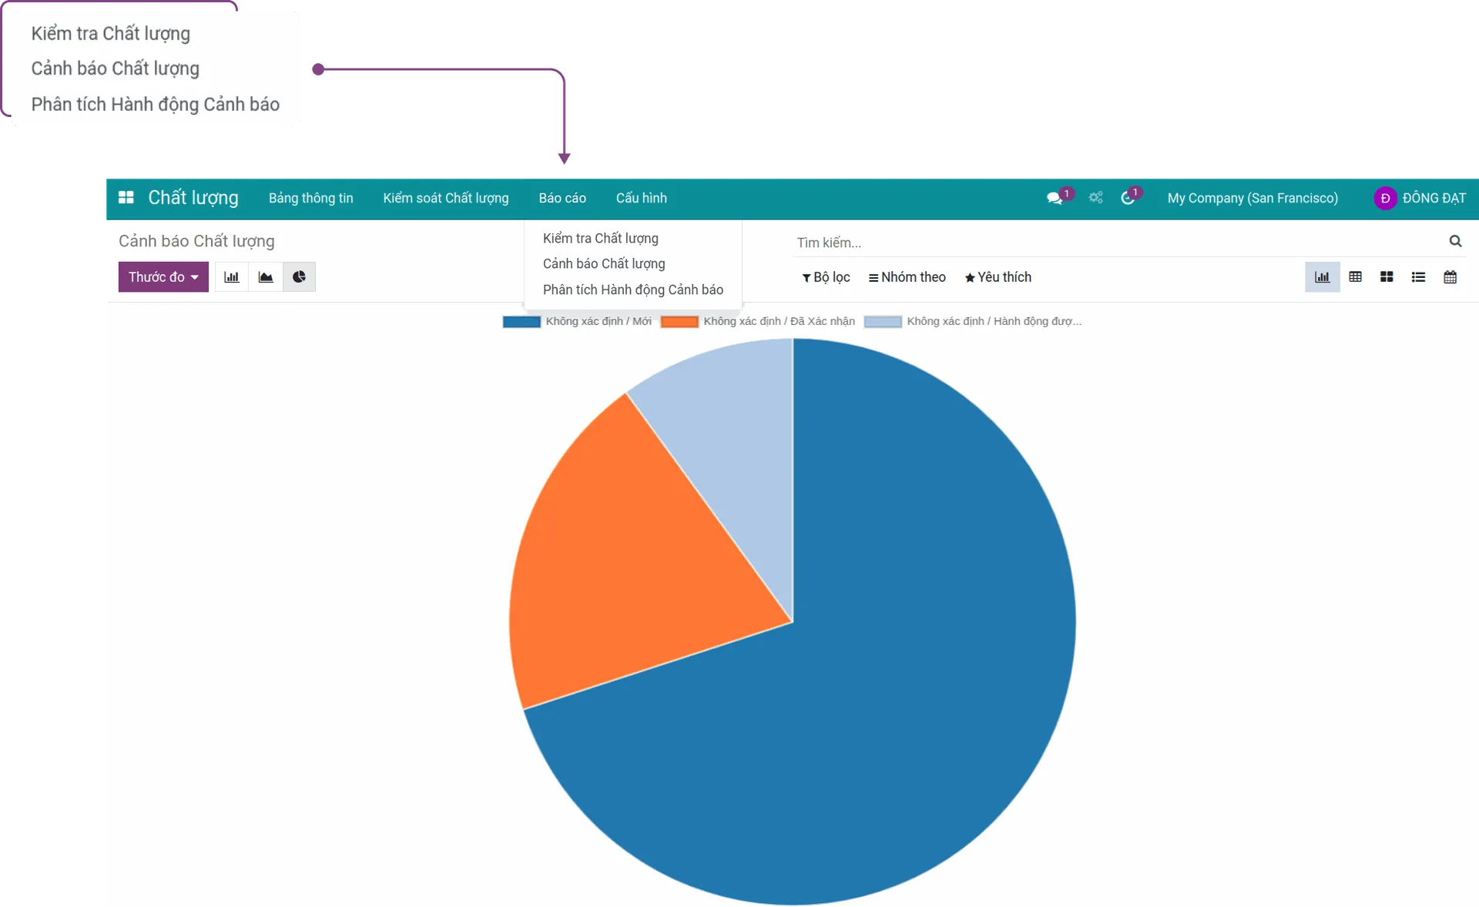Switch to kanban view
Image resolution: width=1479 pixels, height=907 pixels.
[1387, 277]
